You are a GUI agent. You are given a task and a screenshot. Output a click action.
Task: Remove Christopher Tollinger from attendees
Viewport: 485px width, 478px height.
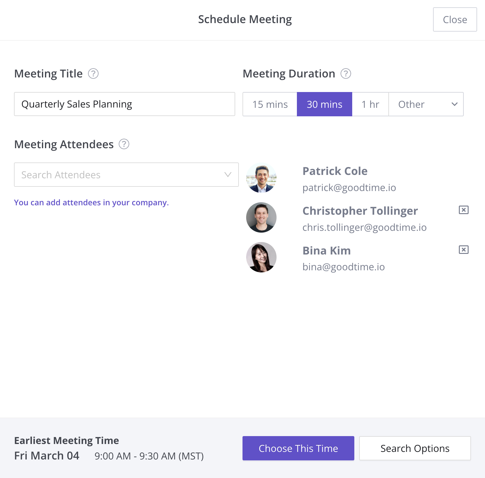pyautogui.click(x=463, y=210)
